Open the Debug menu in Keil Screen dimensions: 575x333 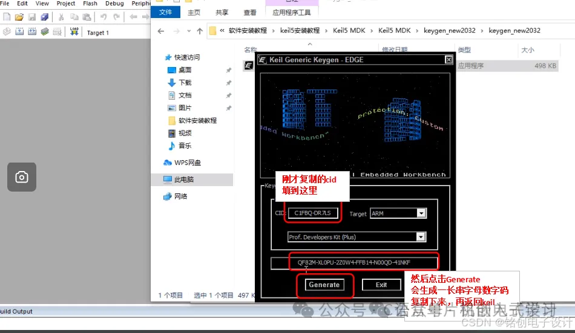point(114,3)
